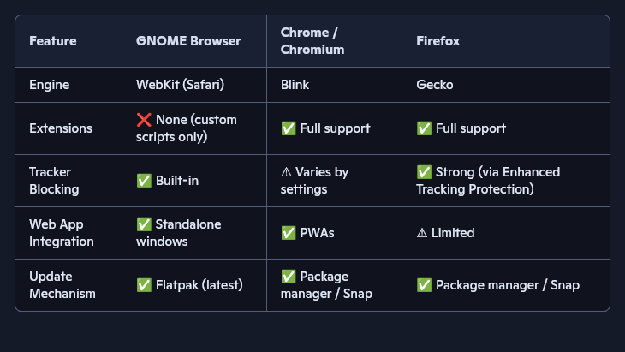Click the Update Mechanism row label
The image size is (625, 352).
coord(62,285)
